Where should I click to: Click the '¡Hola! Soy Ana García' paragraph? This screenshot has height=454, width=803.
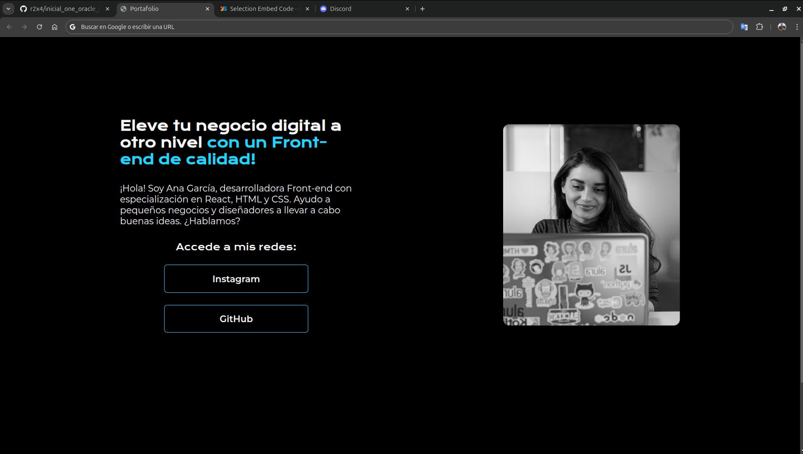(x=236, y=205)
